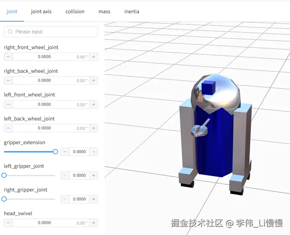This screenshot has width=290, height=235.
Task: Decrease left_gripper_joint with minus button
Action: [65, 175]
